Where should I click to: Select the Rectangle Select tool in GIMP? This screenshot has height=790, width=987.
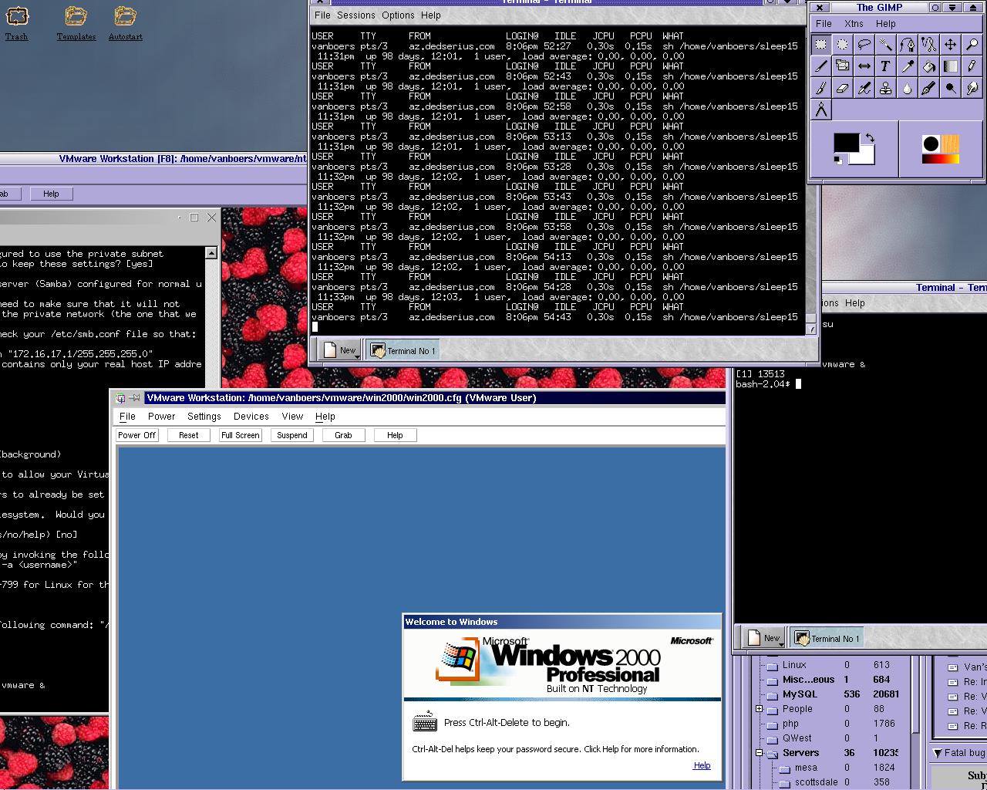point(821,45)
